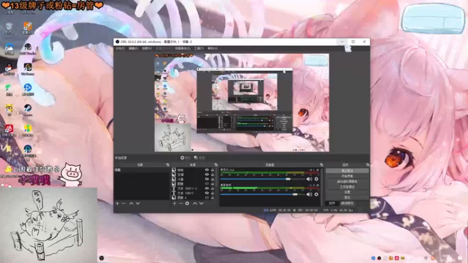Pop out the Scenes dock panel icon

click(168, 165)
